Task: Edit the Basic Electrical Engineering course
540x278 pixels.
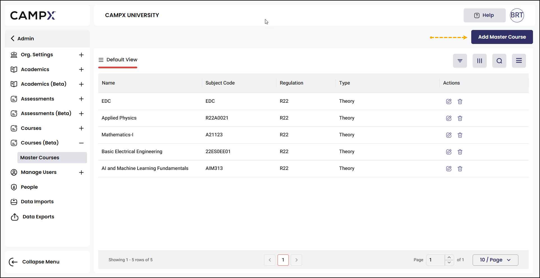Action: click(449, 152)
